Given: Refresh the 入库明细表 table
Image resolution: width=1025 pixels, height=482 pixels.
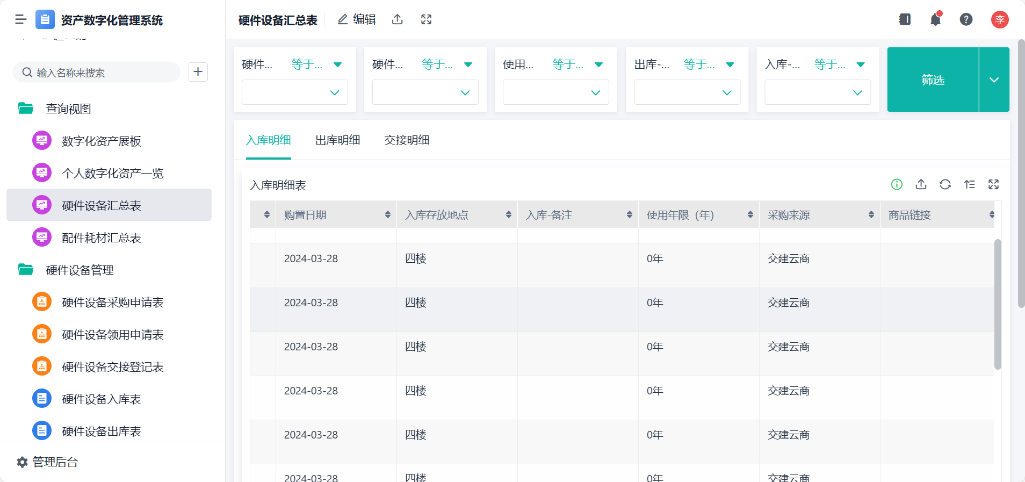Looking at the screenshot, I should coord(945,185).
